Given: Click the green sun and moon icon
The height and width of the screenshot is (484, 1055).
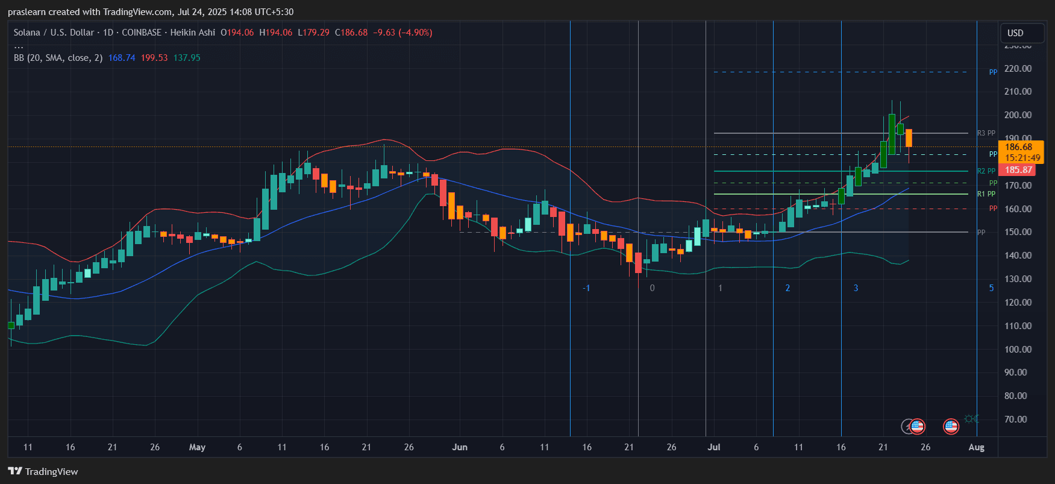Looking at the screenshot, I should tap(971, 418).
